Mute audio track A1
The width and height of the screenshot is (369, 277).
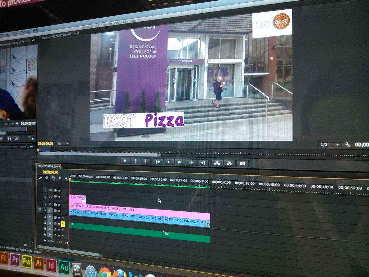tap(58, 217)
